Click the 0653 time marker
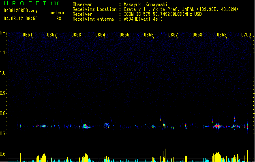 [76, 35]
